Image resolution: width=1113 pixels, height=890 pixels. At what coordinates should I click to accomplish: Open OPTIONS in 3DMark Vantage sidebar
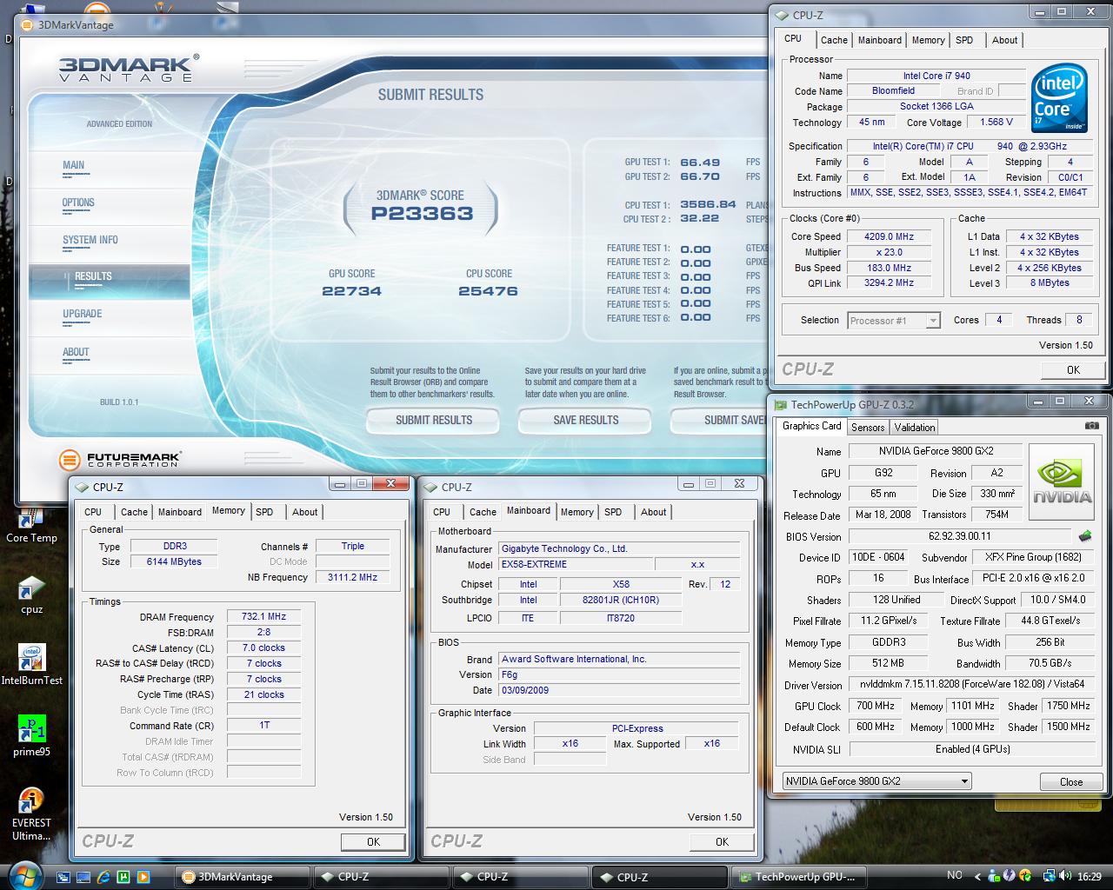pyautogui.click(x=78, y=203)
